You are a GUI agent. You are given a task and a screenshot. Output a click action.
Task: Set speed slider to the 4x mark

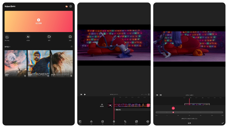(x=189, y=112)
